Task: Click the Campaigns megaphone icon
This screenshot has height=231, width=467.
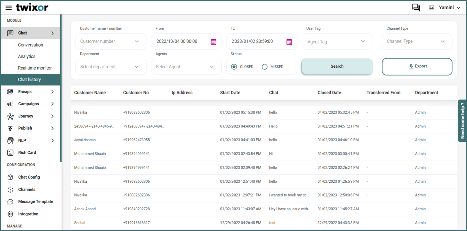Action: tap(10, 104)
